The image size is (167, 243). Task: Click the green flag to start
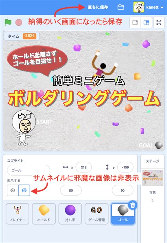(x=8, y=22)
